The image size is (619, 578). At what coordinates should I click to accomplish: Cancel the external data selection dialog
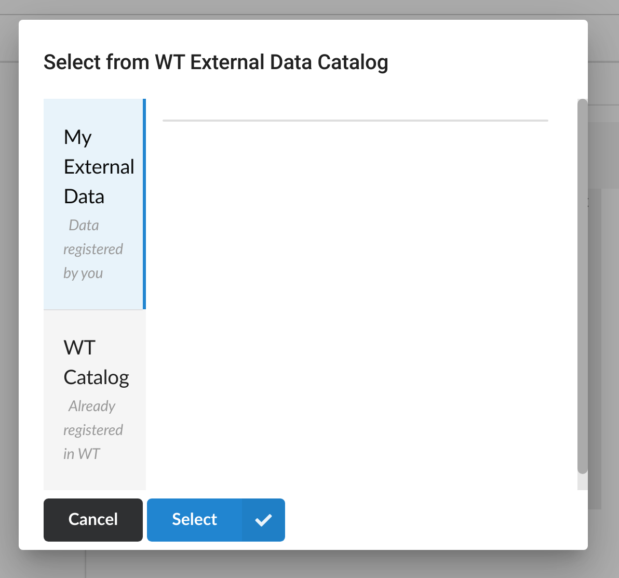point(93,519)
